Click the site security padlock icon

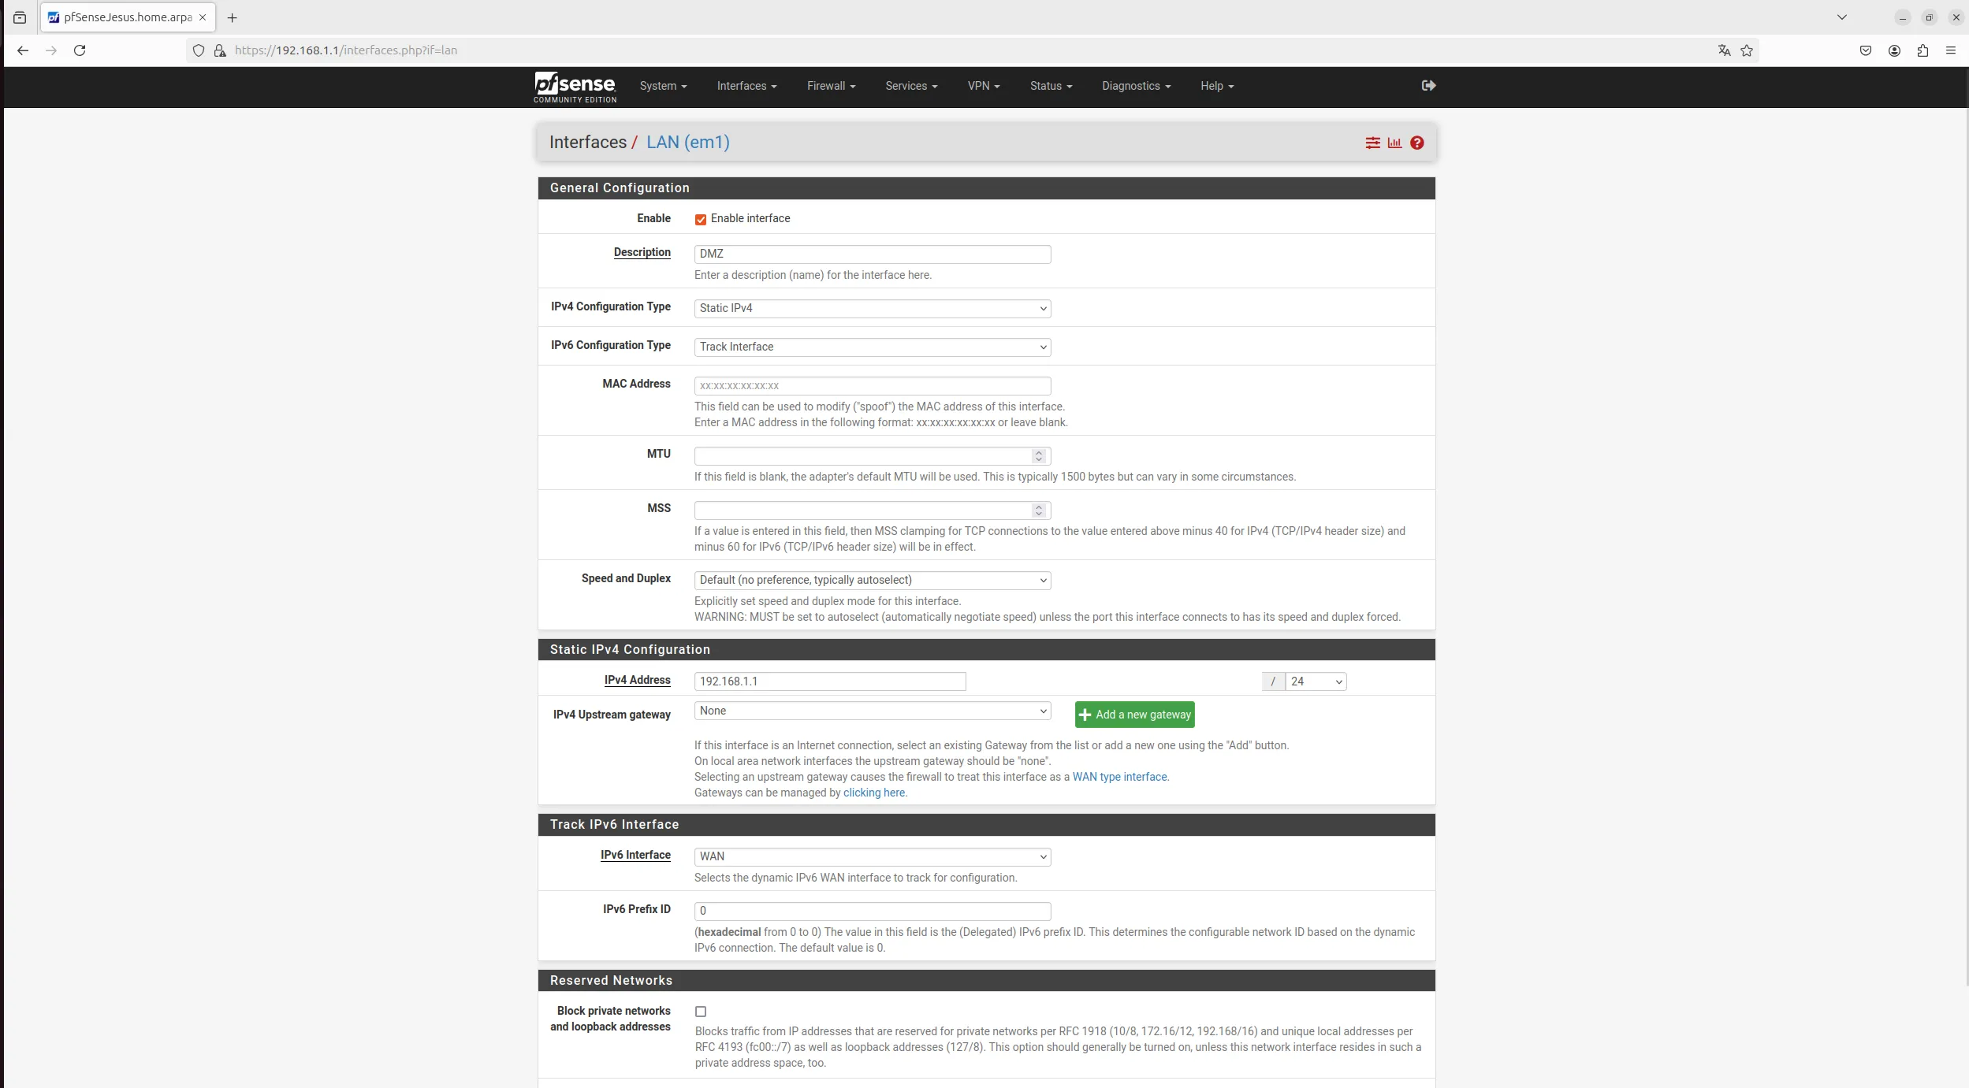[220, 50]
